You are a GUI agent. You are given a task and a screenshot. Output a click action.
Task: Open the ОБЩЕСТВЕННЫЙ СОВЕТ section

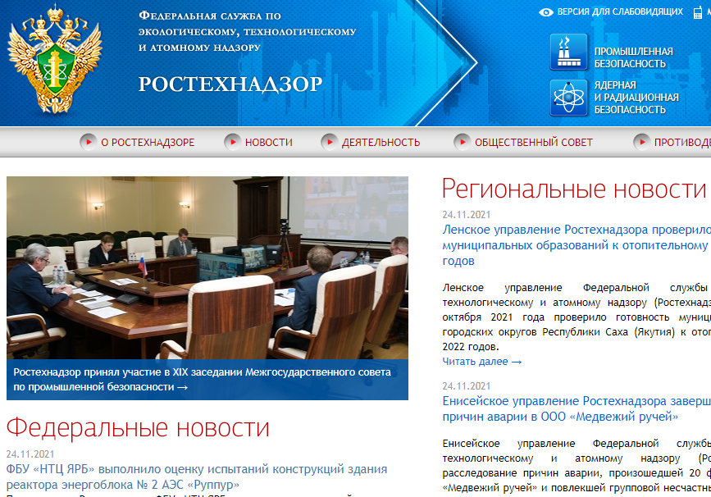point(534,141)
